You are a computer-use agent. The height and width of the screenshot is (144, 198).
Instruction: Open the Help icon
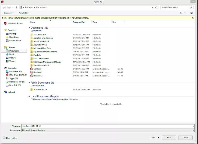click(192, 13)
